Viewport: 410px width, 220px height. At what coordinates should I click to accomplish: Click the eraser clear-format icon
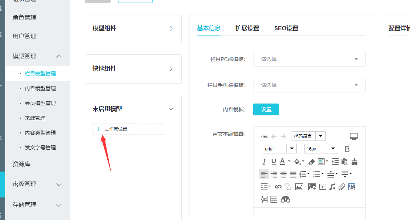tap(311, 162)
